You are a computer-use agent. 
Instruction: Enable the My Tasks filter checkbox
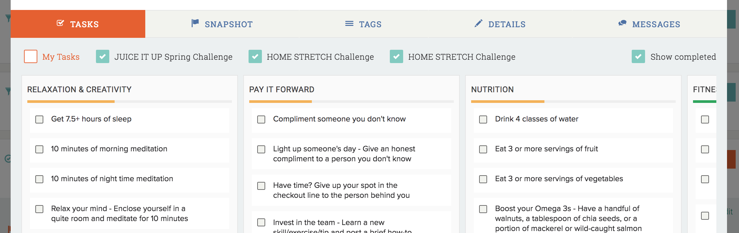(x=31, y=56)
